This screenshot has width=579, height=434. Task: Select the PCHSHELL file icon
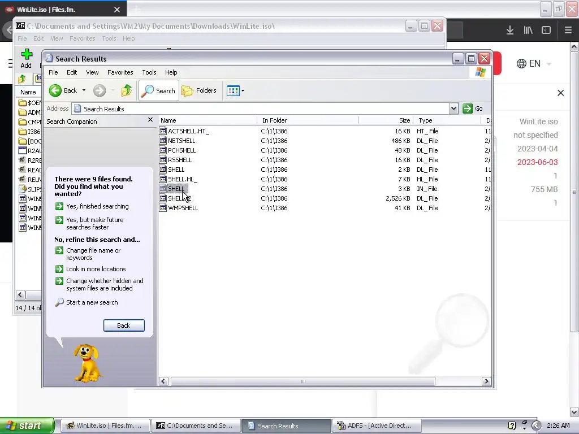163,150
